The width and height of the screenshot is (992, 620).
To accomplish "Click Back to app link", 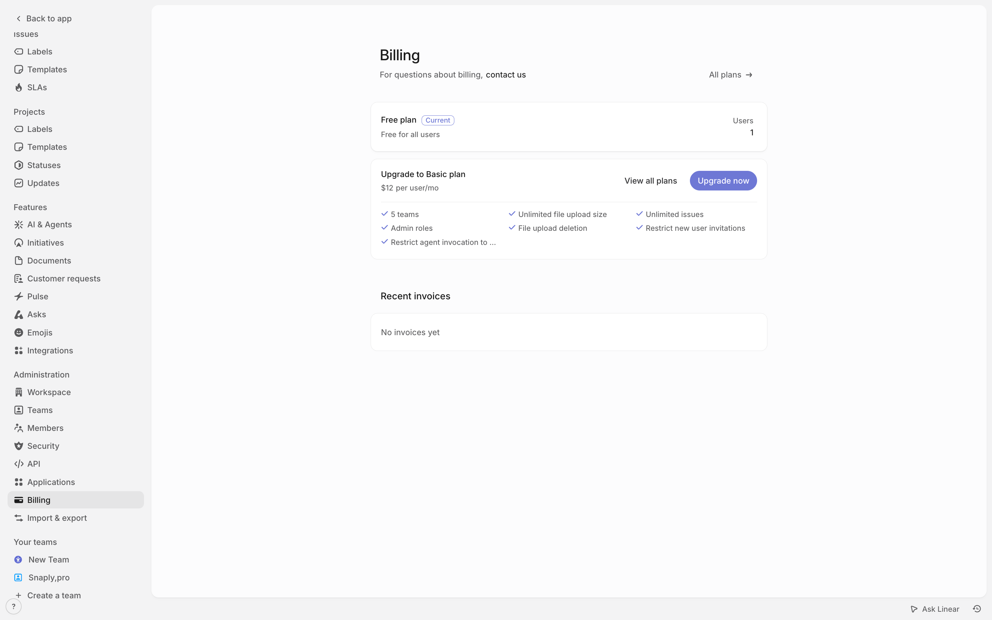I will [x=44, y=19].
